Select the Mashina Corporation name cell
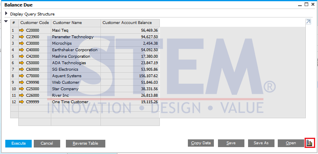The image size is (318, 154). (x=76, y=56)
